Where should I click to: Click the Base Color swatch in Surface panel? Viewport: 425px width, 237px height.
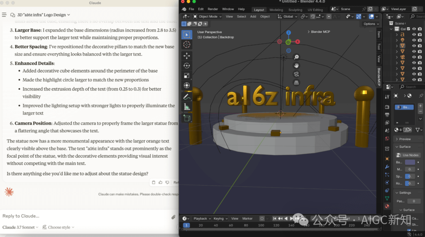point(410,162)
